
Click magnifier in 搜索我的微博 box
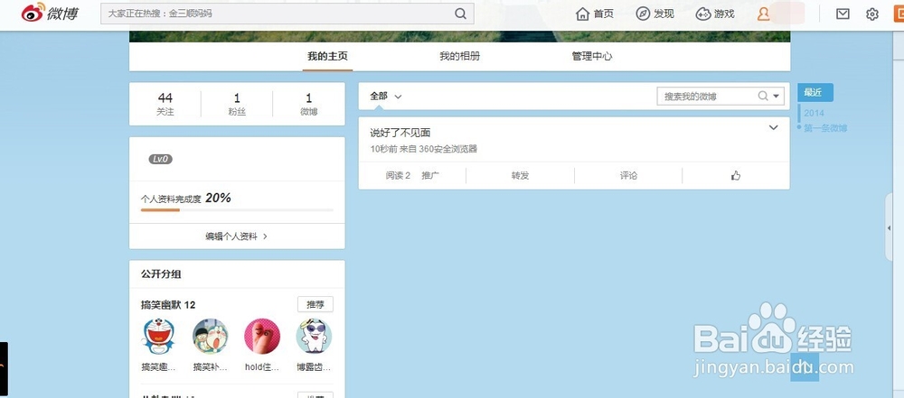[763, 97]
